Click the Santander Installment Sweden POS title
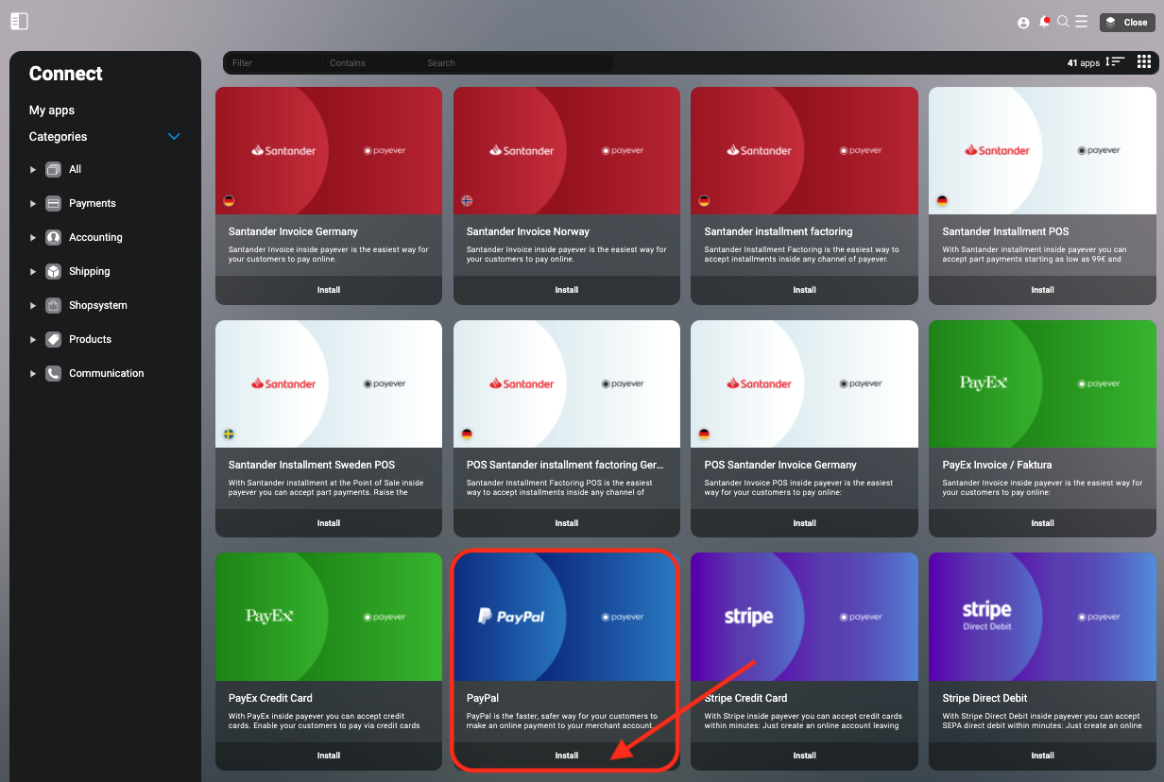Image resolution: width=1164 pixels, height=782 pixels. [314, 465]
